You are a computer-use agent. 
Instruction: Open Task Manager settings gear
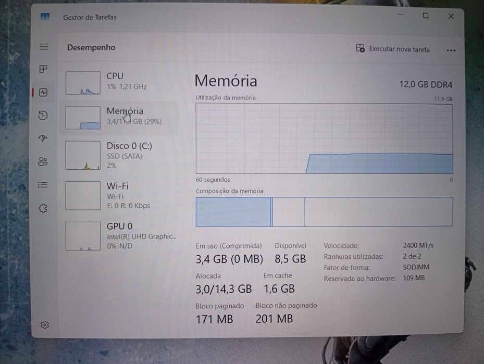pos(45,325)
